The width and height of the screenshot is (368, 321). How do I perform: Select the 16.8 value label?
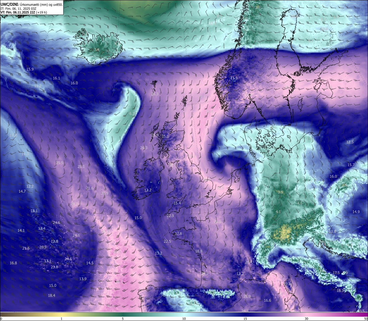13,263
